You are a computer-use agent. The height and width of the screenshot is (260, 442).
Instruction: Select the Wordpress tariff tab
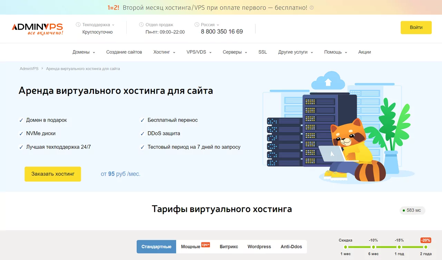click(x=259, y=247)
